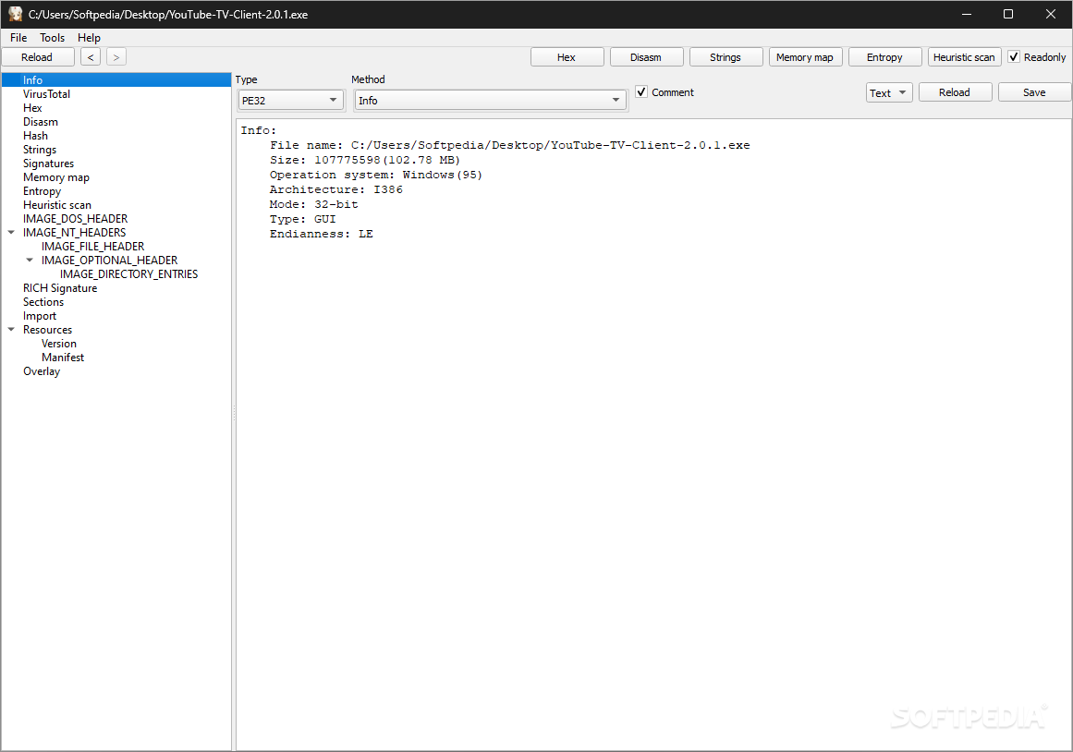Collapse the IMAGE_OPTIONAL_HEADER tree node
Image resolution: width=1073 pixels, height=752 pixels.
(30, 260)
